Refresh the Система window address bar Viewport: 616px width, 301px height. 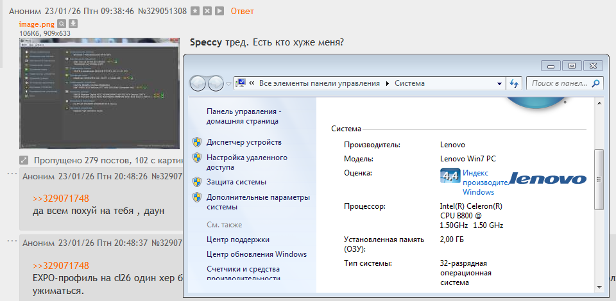click(x=514, y=83)
